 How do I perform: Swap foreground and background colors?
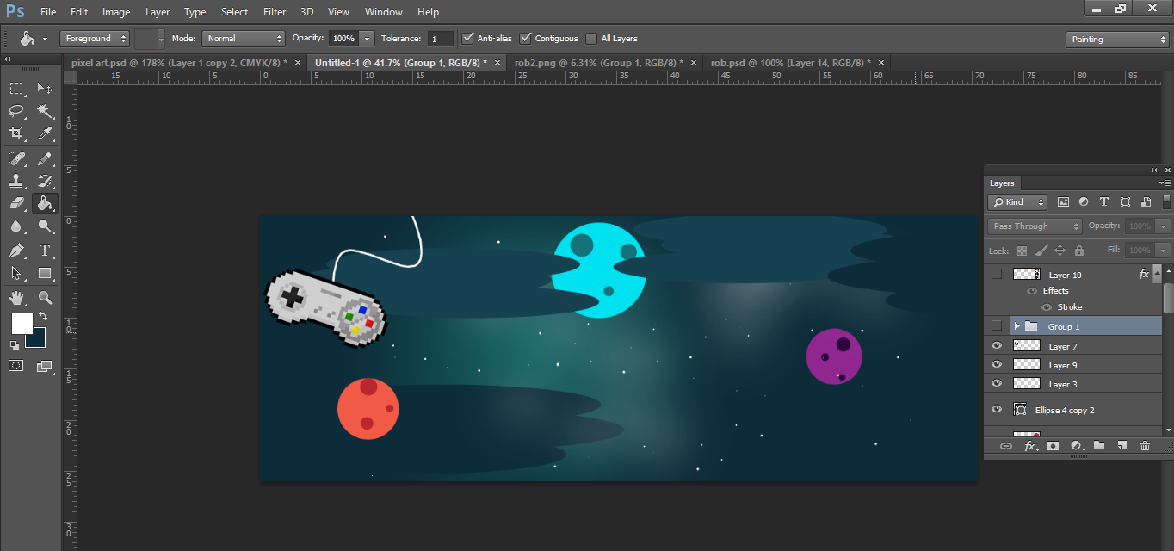(43, 317)
